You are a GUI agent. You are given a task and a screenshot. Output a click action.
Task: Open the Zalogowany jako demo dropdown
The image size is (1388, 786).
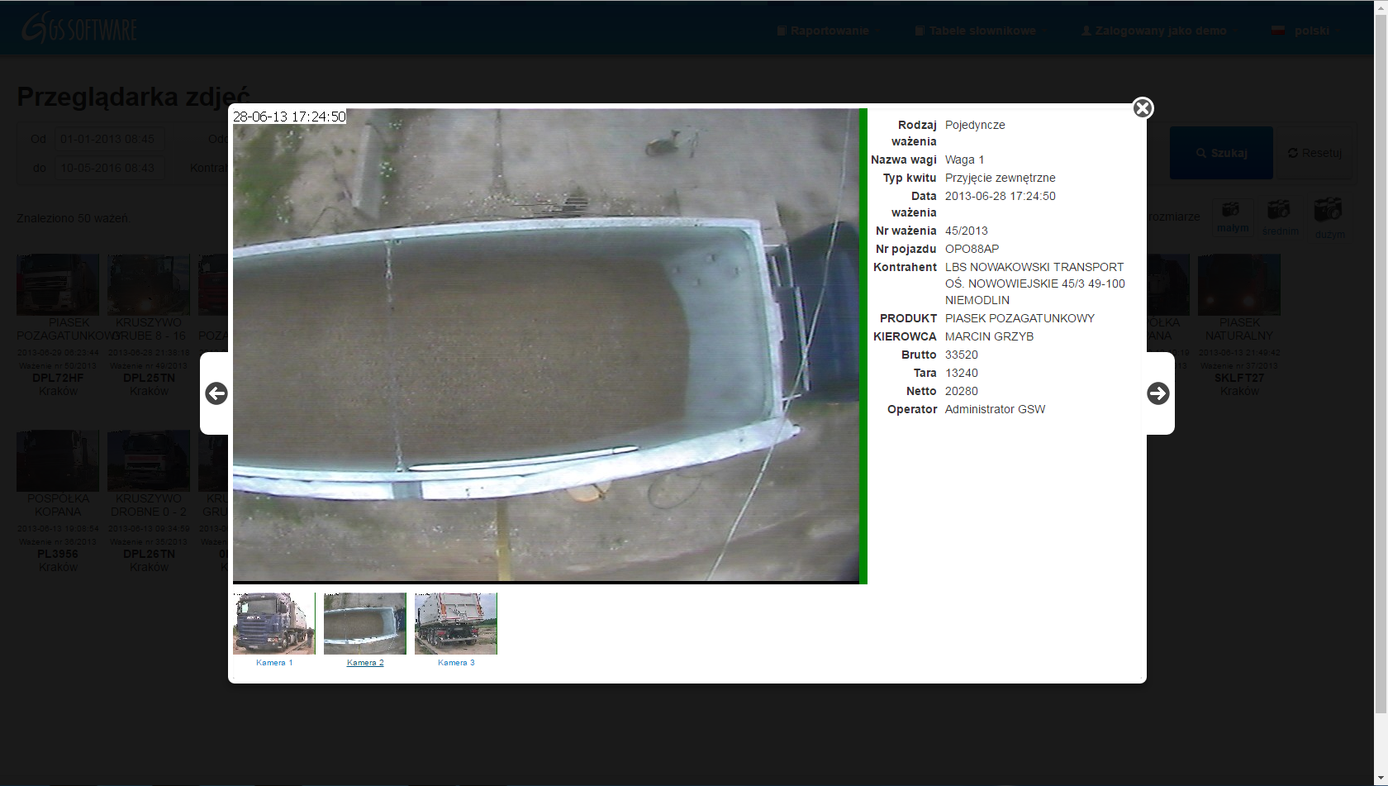coord(1160,31)
